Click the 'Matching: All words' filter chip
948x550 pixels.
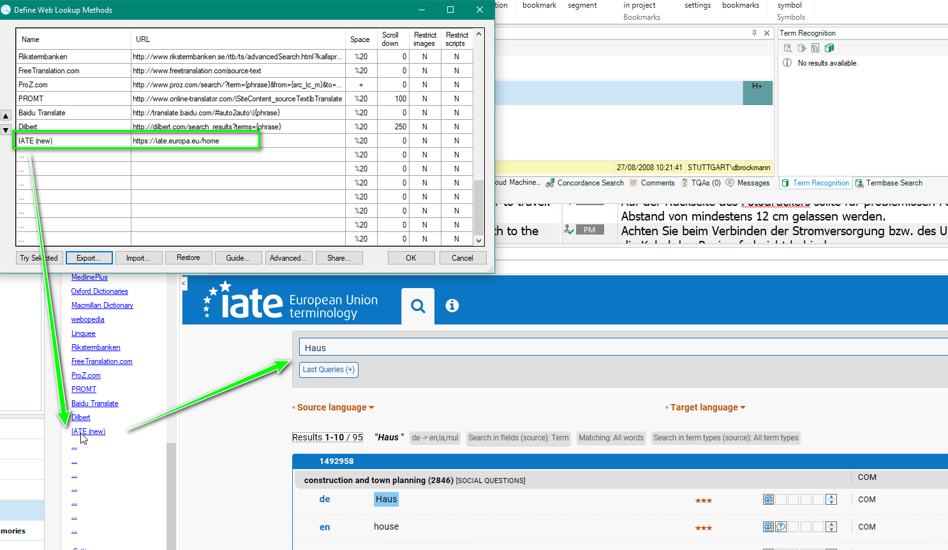pos(611,438)
